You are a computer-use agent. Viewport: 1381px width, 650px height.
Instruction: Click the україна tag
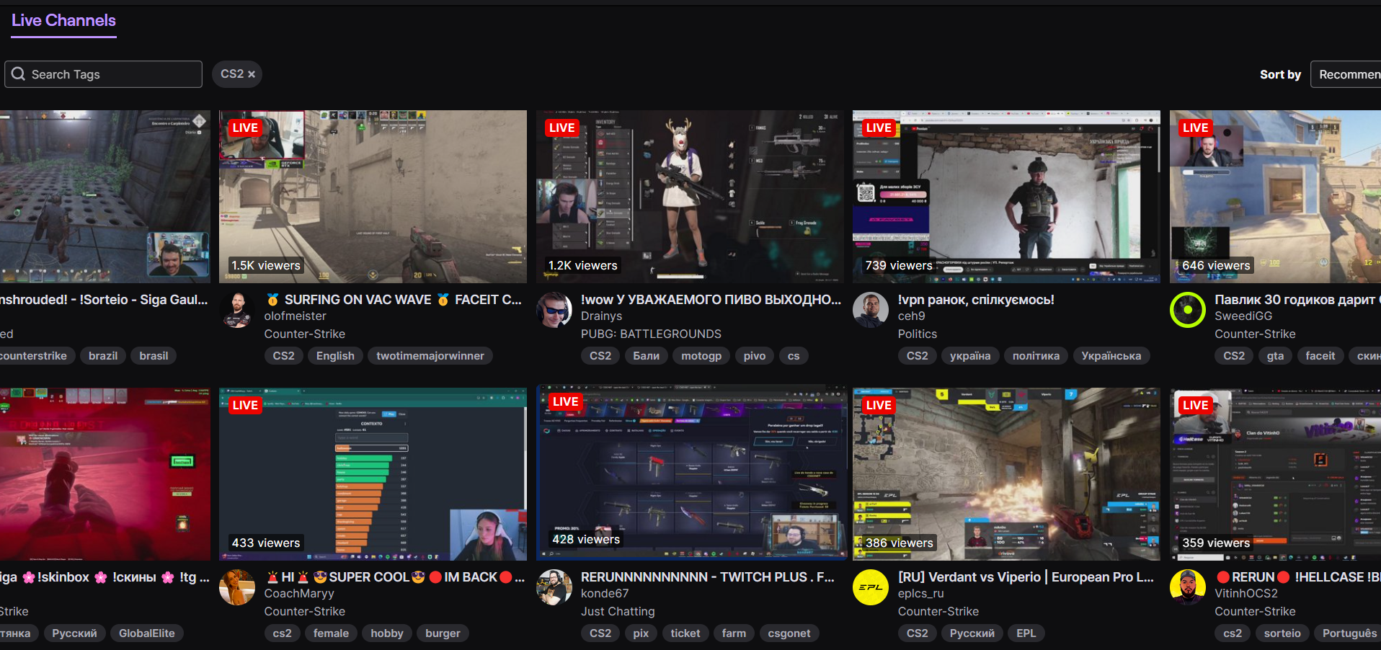pos(970,356)
